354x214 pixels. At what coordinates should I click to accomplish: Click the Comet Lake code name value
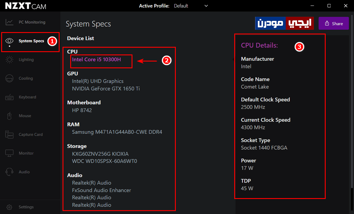pos(255,87)
